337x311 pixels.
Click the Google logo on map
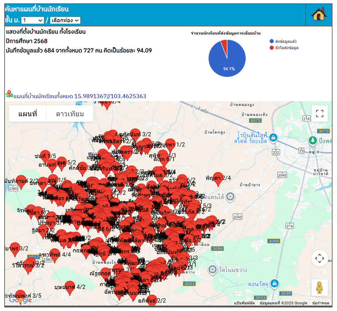(20, 300)
